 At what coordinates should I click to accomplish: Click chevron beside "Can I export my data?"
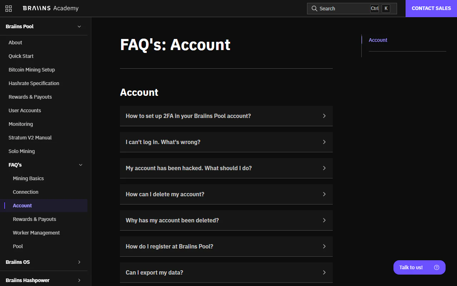324,272
